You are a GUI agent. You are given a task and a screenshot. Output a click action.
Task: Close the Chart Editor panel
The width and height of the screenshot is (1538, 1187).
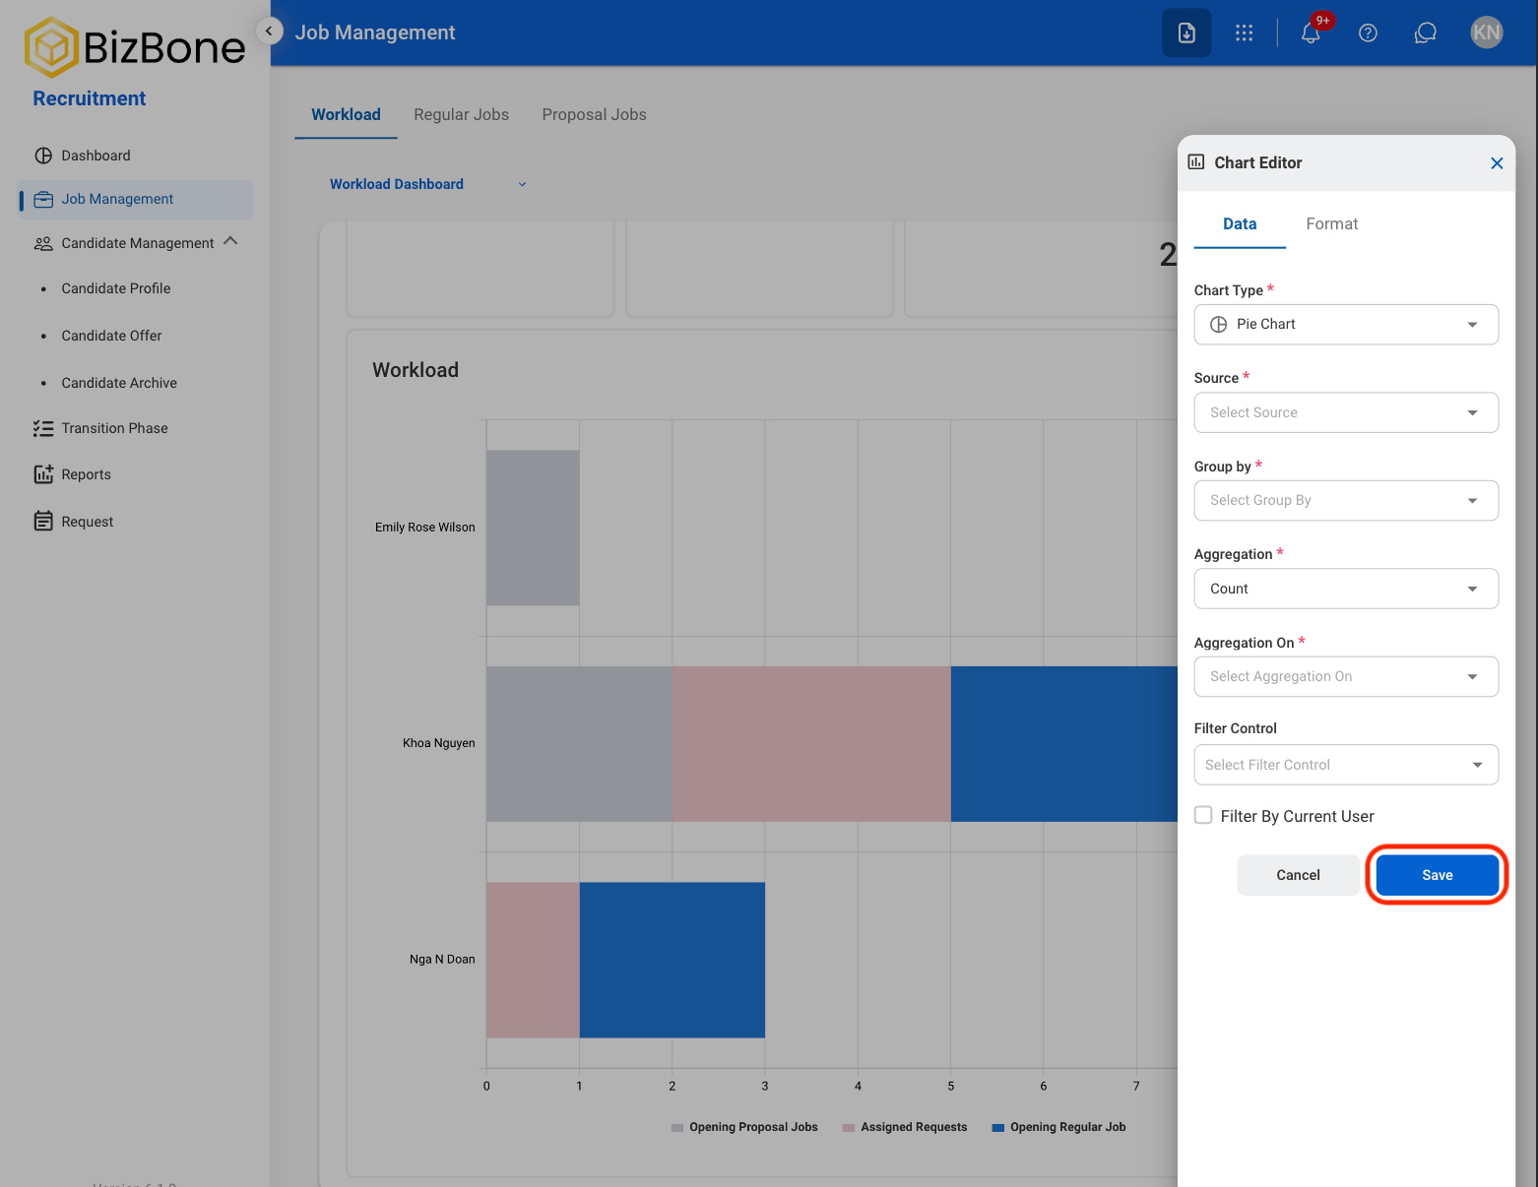1497,163
